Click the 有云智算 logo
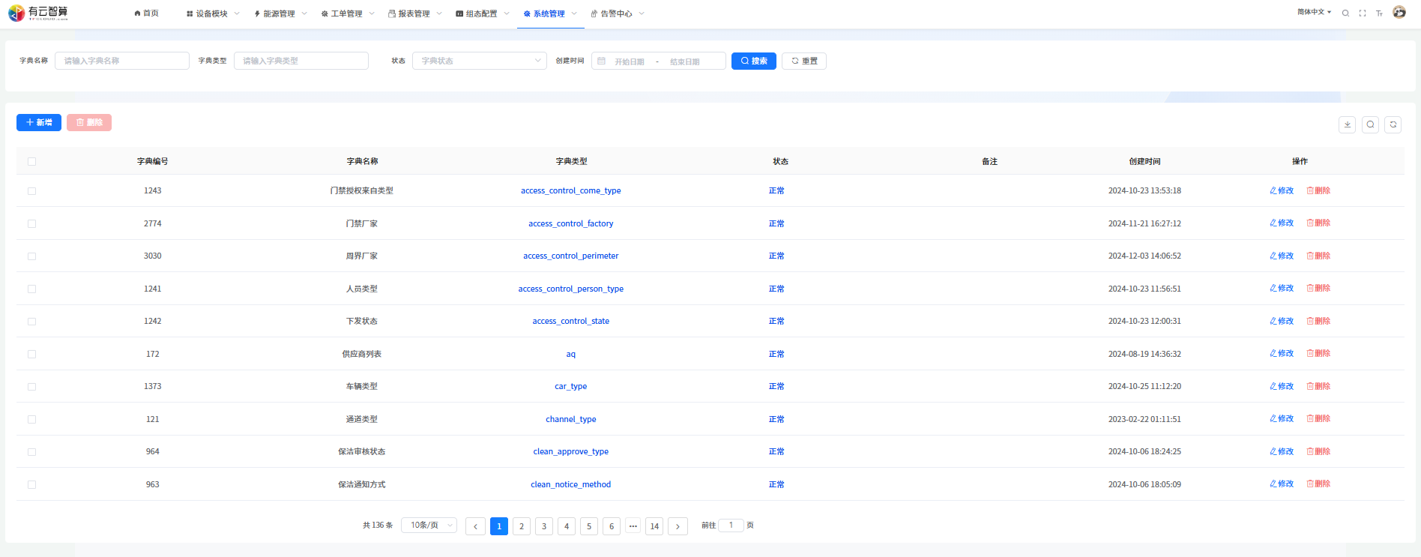 click(x=38, y=13)
